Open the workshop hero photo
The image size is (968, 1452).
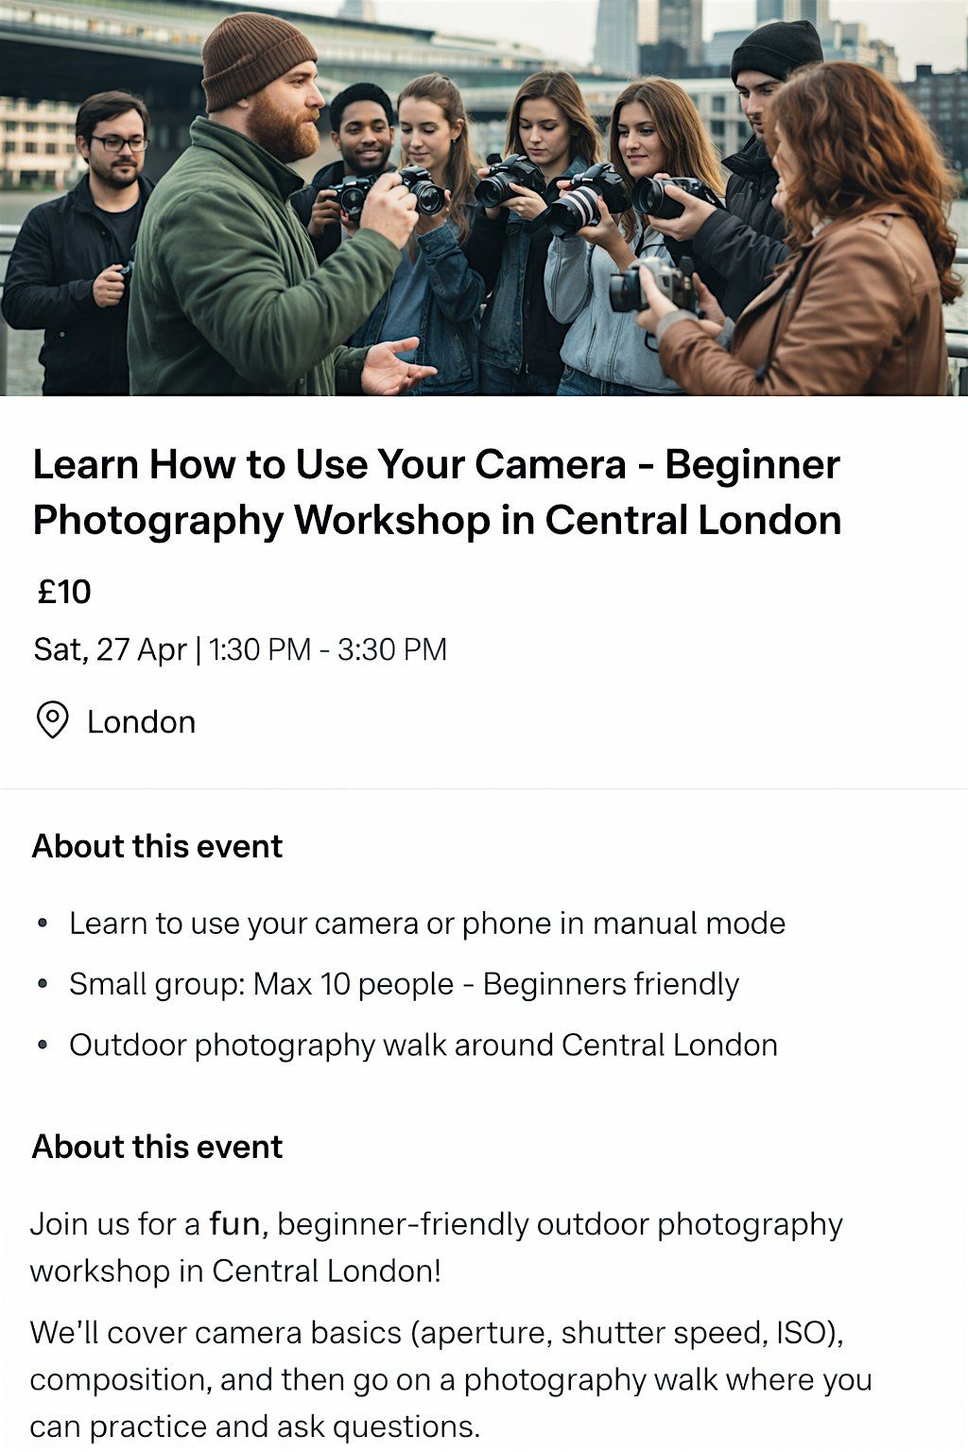point(484,198)
